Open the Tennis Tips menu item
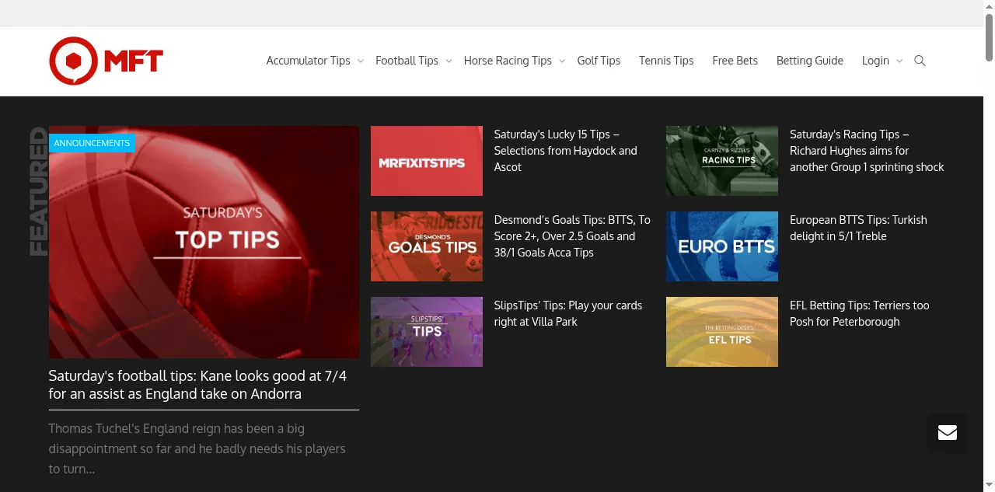 tap(666, 61)
